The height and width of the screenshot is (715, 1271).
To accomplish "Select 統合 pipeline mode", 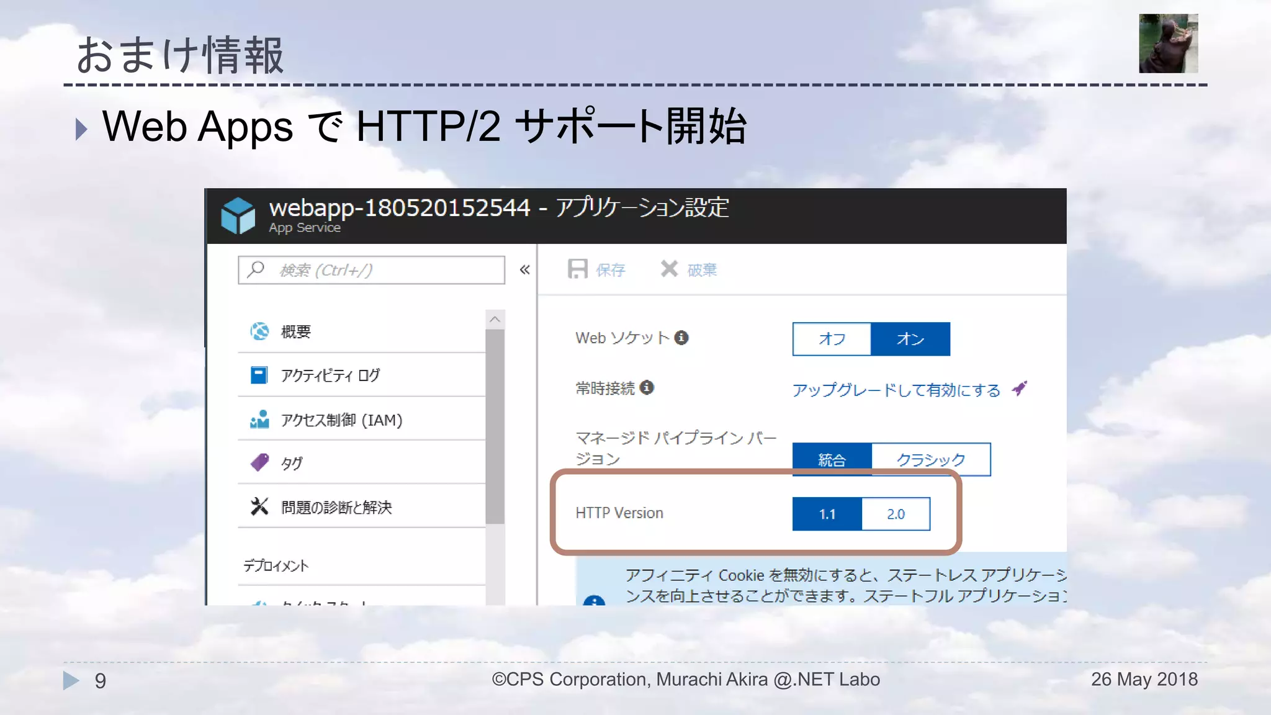I will [x=832, y=459].
